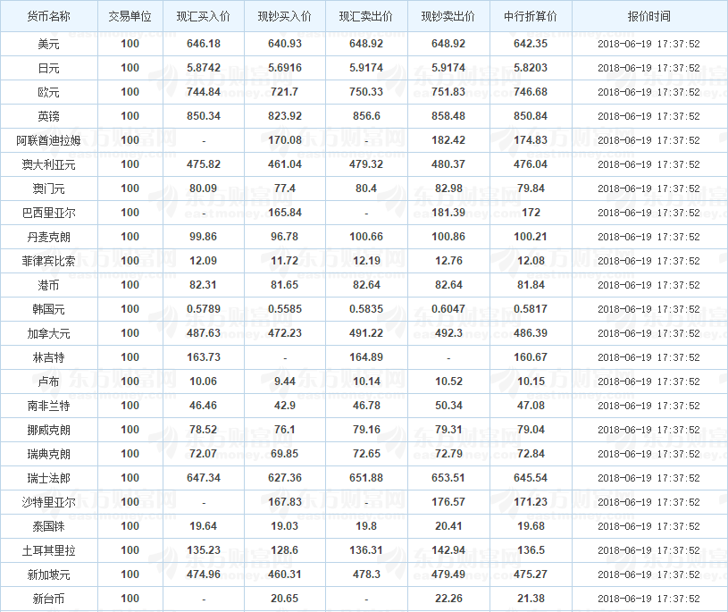The image size is (728, 612).
Task: Click the 现汇买入价 column header
Action: tap(204, 16)
